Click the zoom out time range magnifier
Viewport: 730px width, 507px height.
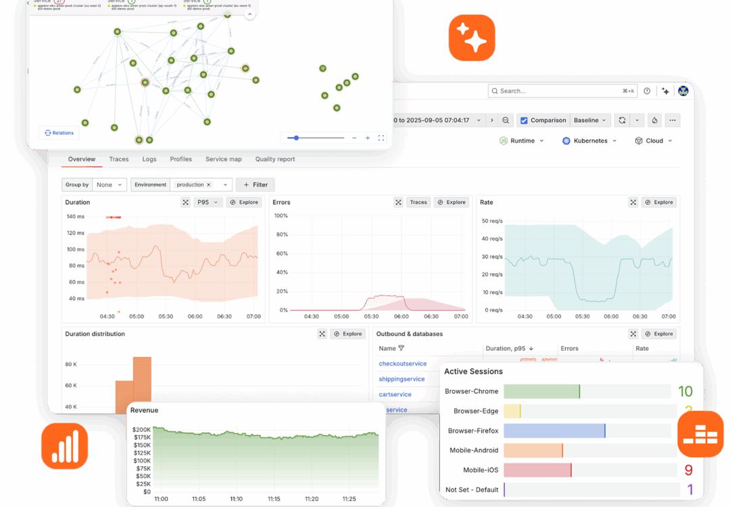pyautogui.click(x=506, y=120)
